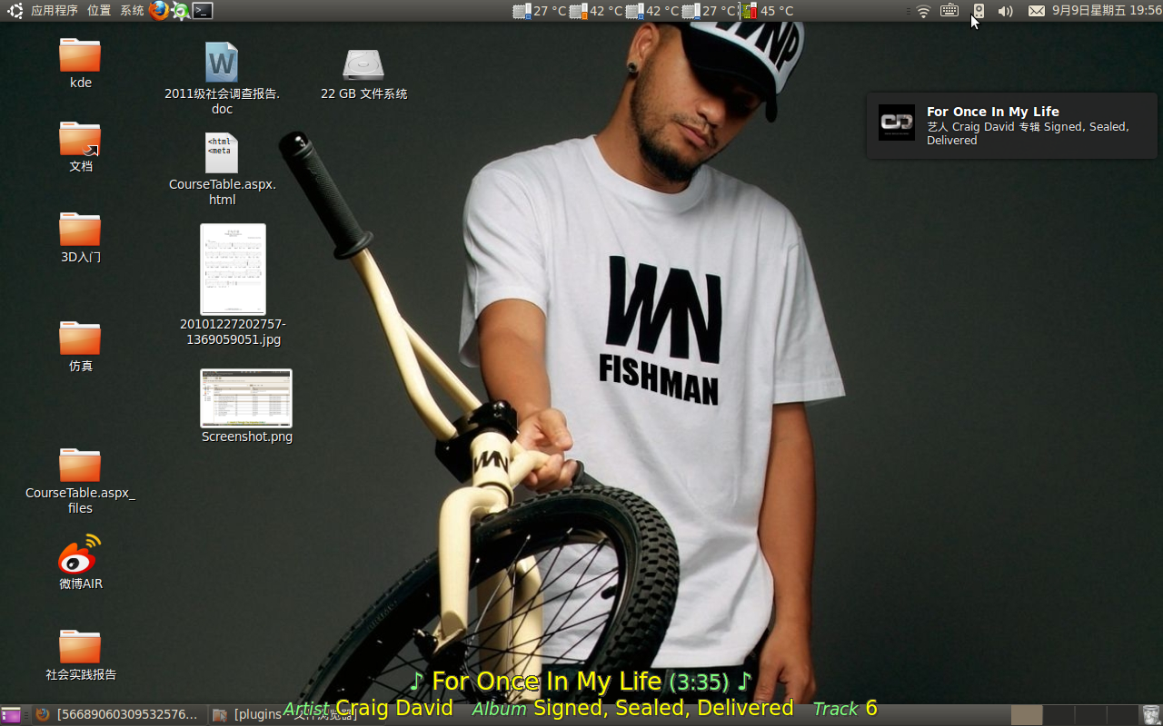Open the calendar from 9月9日星期五 19:56 clock
The width and height of the screenshot is (1163, 726).
pyautogui.click(x=1107, y=11)
